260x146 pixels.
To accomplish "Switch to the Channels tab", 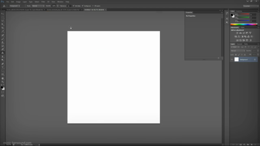I will click(239, 44).
